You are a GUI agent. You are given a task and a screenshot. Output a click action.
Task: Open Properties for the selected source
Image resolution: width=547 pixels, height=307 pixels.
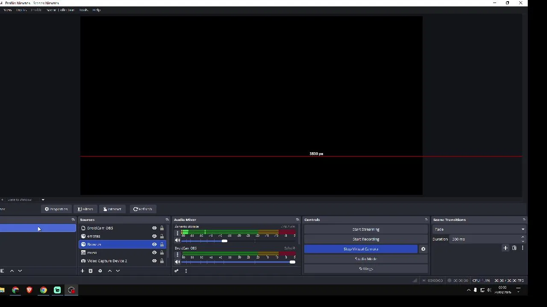point(56,209)
